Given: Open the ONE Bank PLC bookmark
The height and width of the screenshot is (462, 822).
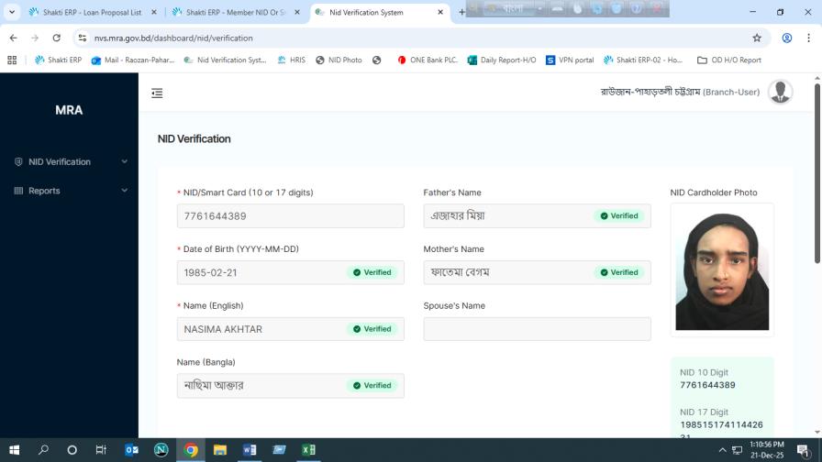Looking at the screenshot, I should [x=428, y=60].
